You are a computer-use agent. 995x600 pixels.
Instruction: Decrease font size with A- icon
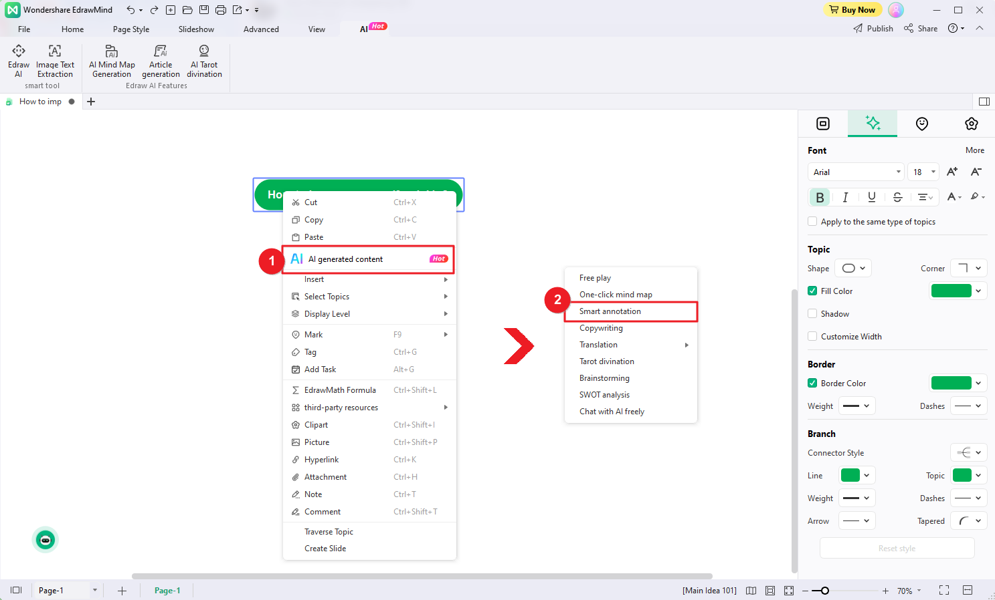point(976,172)
